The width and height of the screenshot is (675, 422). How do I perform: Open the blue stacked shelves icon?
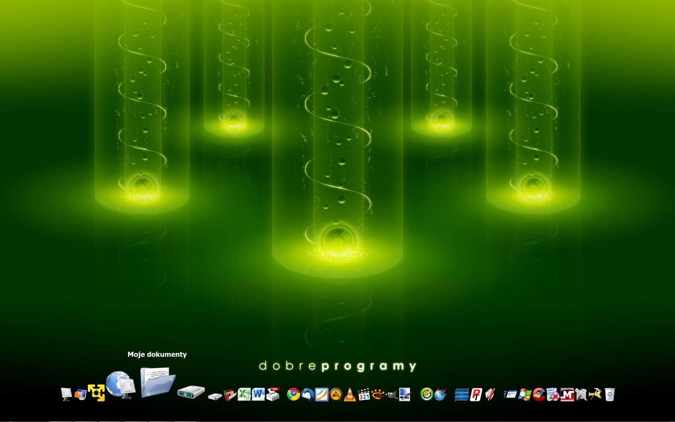[x=462, y=395]
